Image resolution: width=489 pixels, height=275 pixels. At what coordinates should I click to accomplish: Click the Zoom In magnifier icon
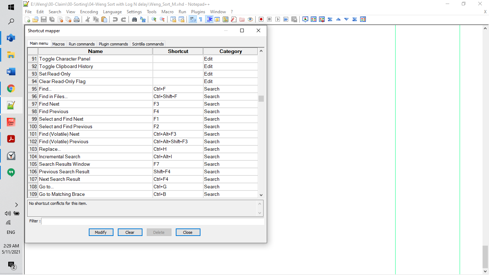pos(154,19)
